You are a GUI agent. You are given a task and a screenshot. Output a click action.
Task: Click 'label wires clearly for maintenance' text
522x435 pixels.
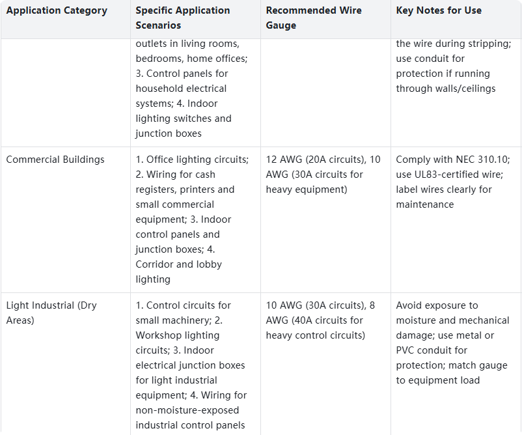[x=444, y=197]
